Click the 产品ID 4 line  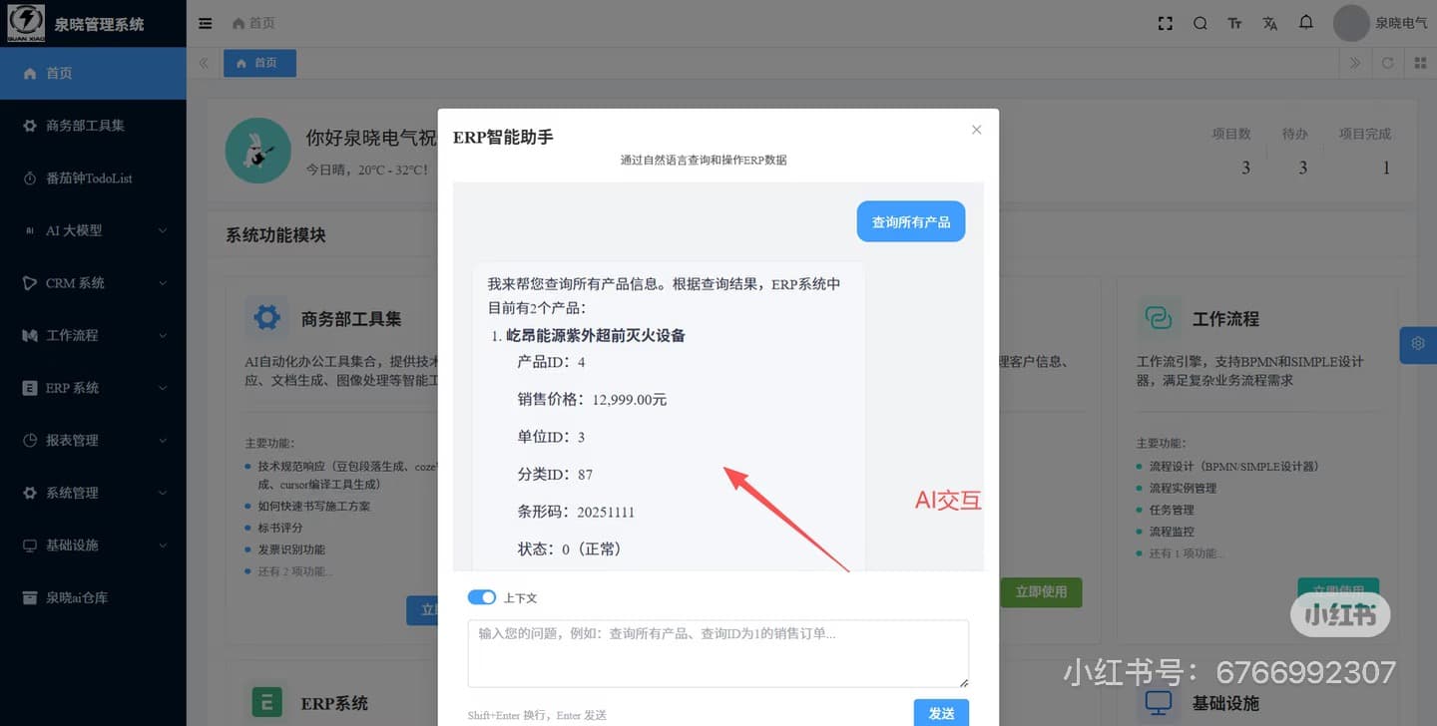[551, 362]
